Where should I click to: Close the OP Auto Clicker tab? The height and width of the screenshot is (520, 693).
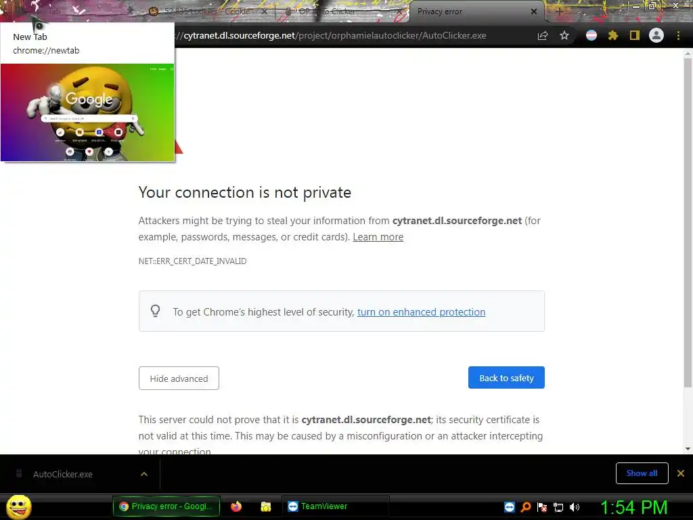click(400, 12)
